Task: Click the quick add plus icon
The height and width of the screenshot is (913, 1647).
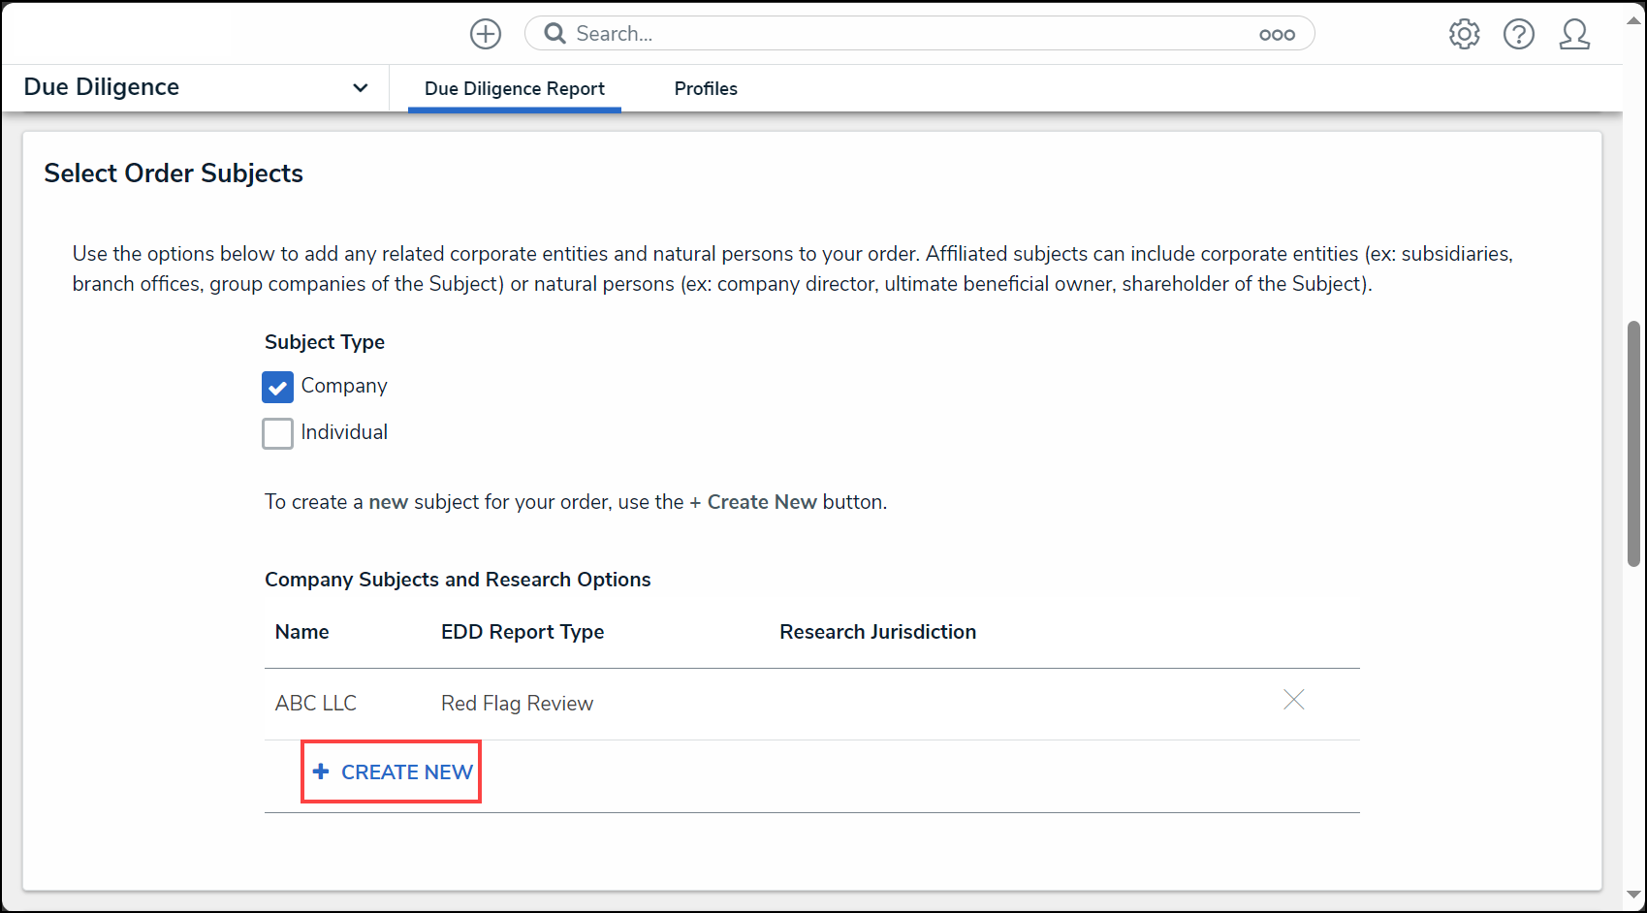Action: pyautogui.click(x=486, y=34)
